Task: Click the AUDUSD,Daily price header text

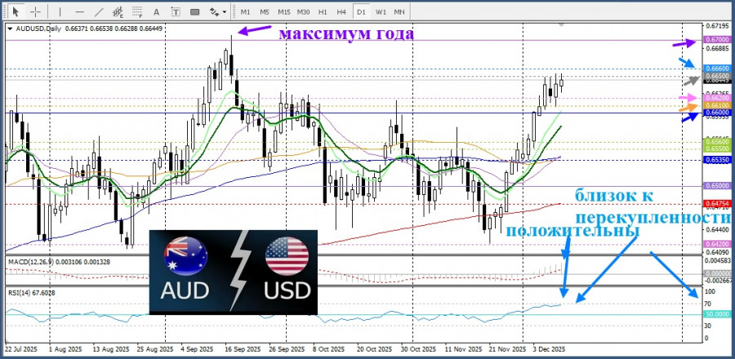Action: 89,29
